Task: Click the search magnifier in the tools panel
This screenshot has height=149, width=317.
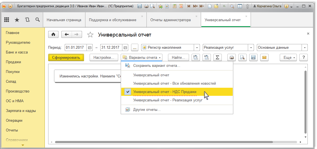Action: 38,20
